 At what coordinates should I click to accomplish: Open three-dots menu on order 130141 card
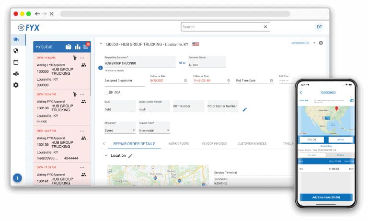click(x=82, y=167)
